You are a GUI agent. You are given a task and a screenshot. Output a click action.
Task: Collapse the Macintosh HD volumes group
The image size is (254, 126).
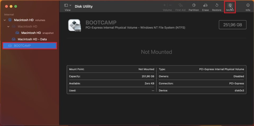(x=5, y=20)
